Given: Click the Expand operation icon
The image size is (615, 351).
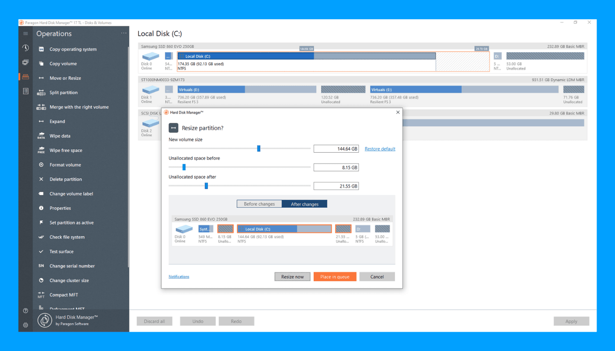Looking at the screenshot, I should pos(41,122).
